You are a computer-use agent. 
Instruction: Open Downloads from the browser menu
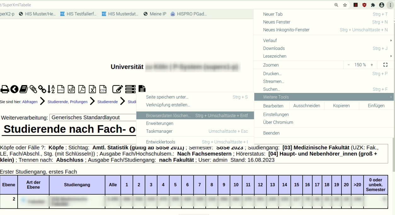coord(324,48)
